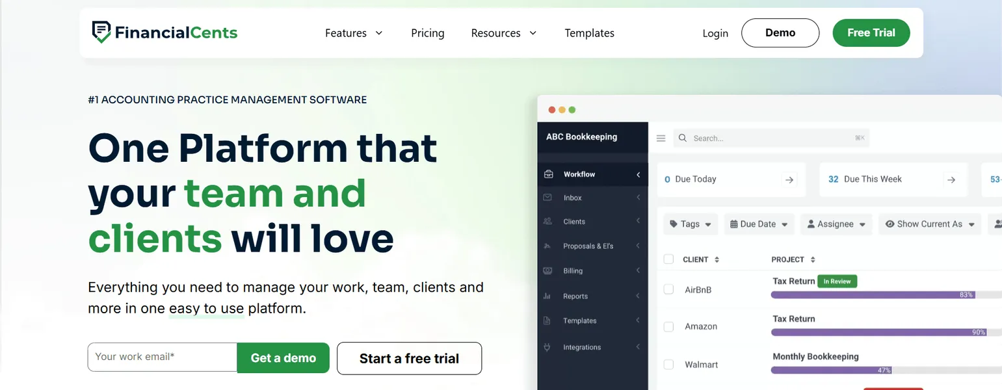Check the Walmart client checkbox

pos(668,364)
